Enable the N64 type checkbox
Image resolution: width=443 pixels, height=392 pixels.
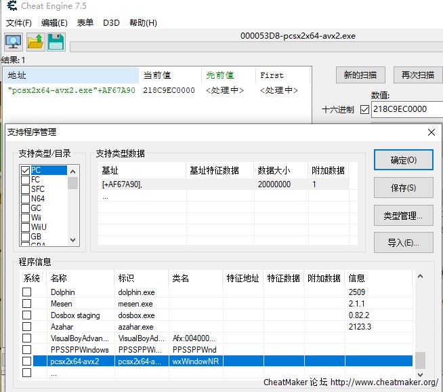pyautogui.click(x=25, y=199)
